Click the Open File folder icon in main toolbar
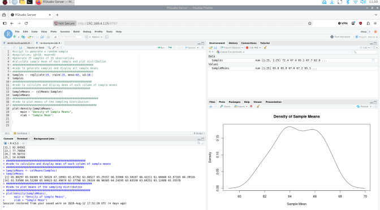Screen dimensions: 380x210 pyautogui.click(x=29, y=37)
